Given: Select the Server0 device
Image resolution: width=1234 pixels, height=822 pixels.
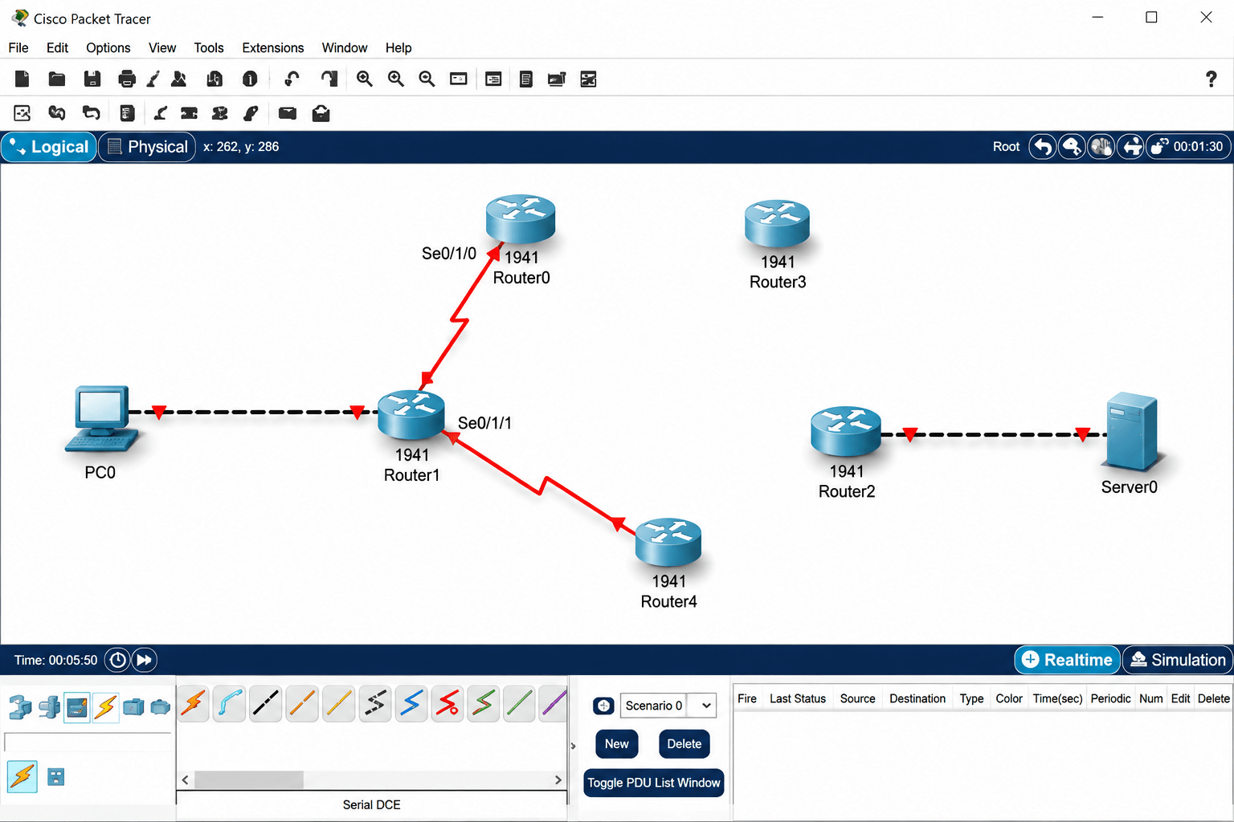Looking at the screenshot, I should point(1132,432).
